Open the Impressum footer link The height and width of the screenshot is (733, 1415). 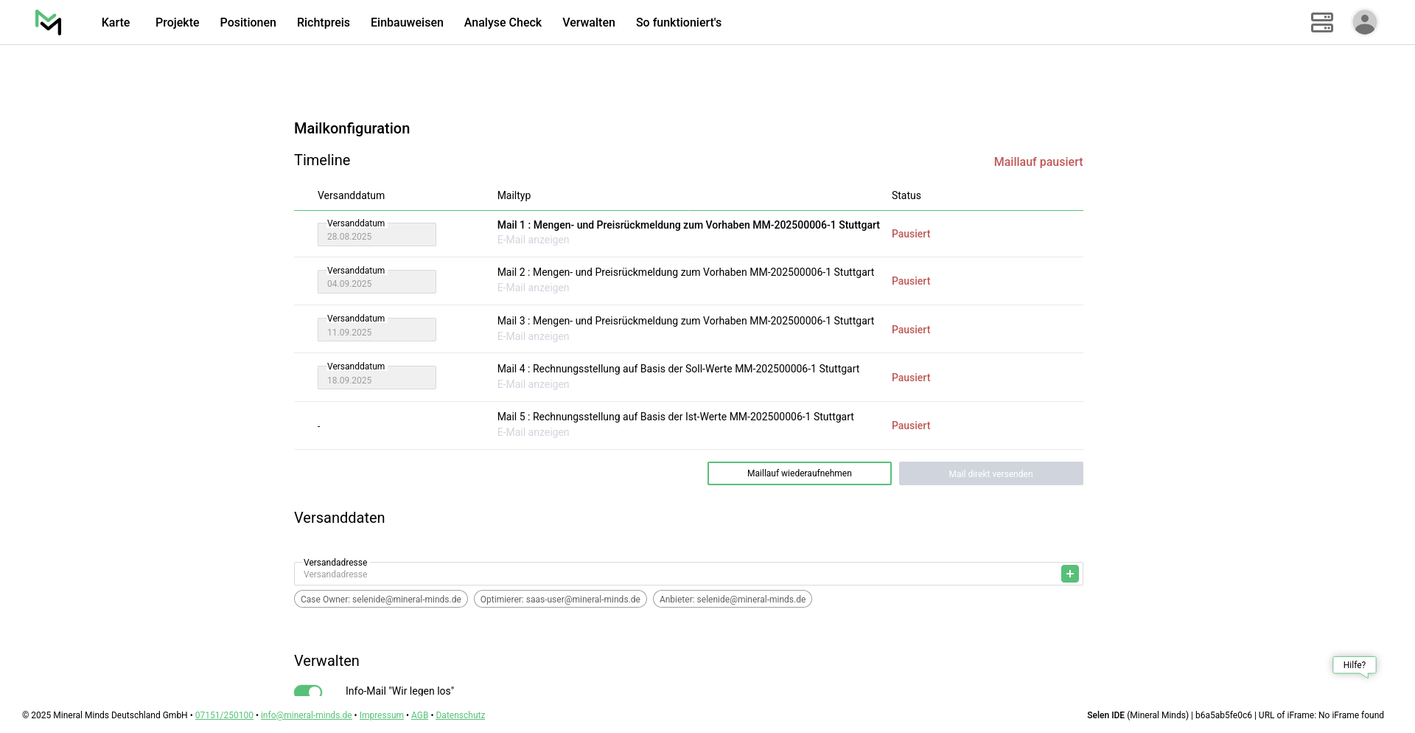381,715
